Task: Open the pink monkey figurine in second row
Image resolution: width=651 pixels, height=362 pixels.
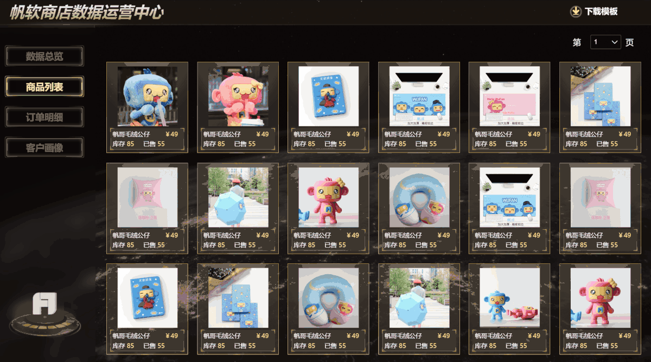Action: click(329, 197)
